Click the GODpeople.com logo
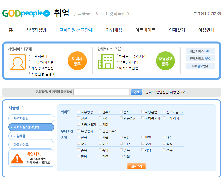This screenshot has height=179, width=223. click(x=26, y=13)
